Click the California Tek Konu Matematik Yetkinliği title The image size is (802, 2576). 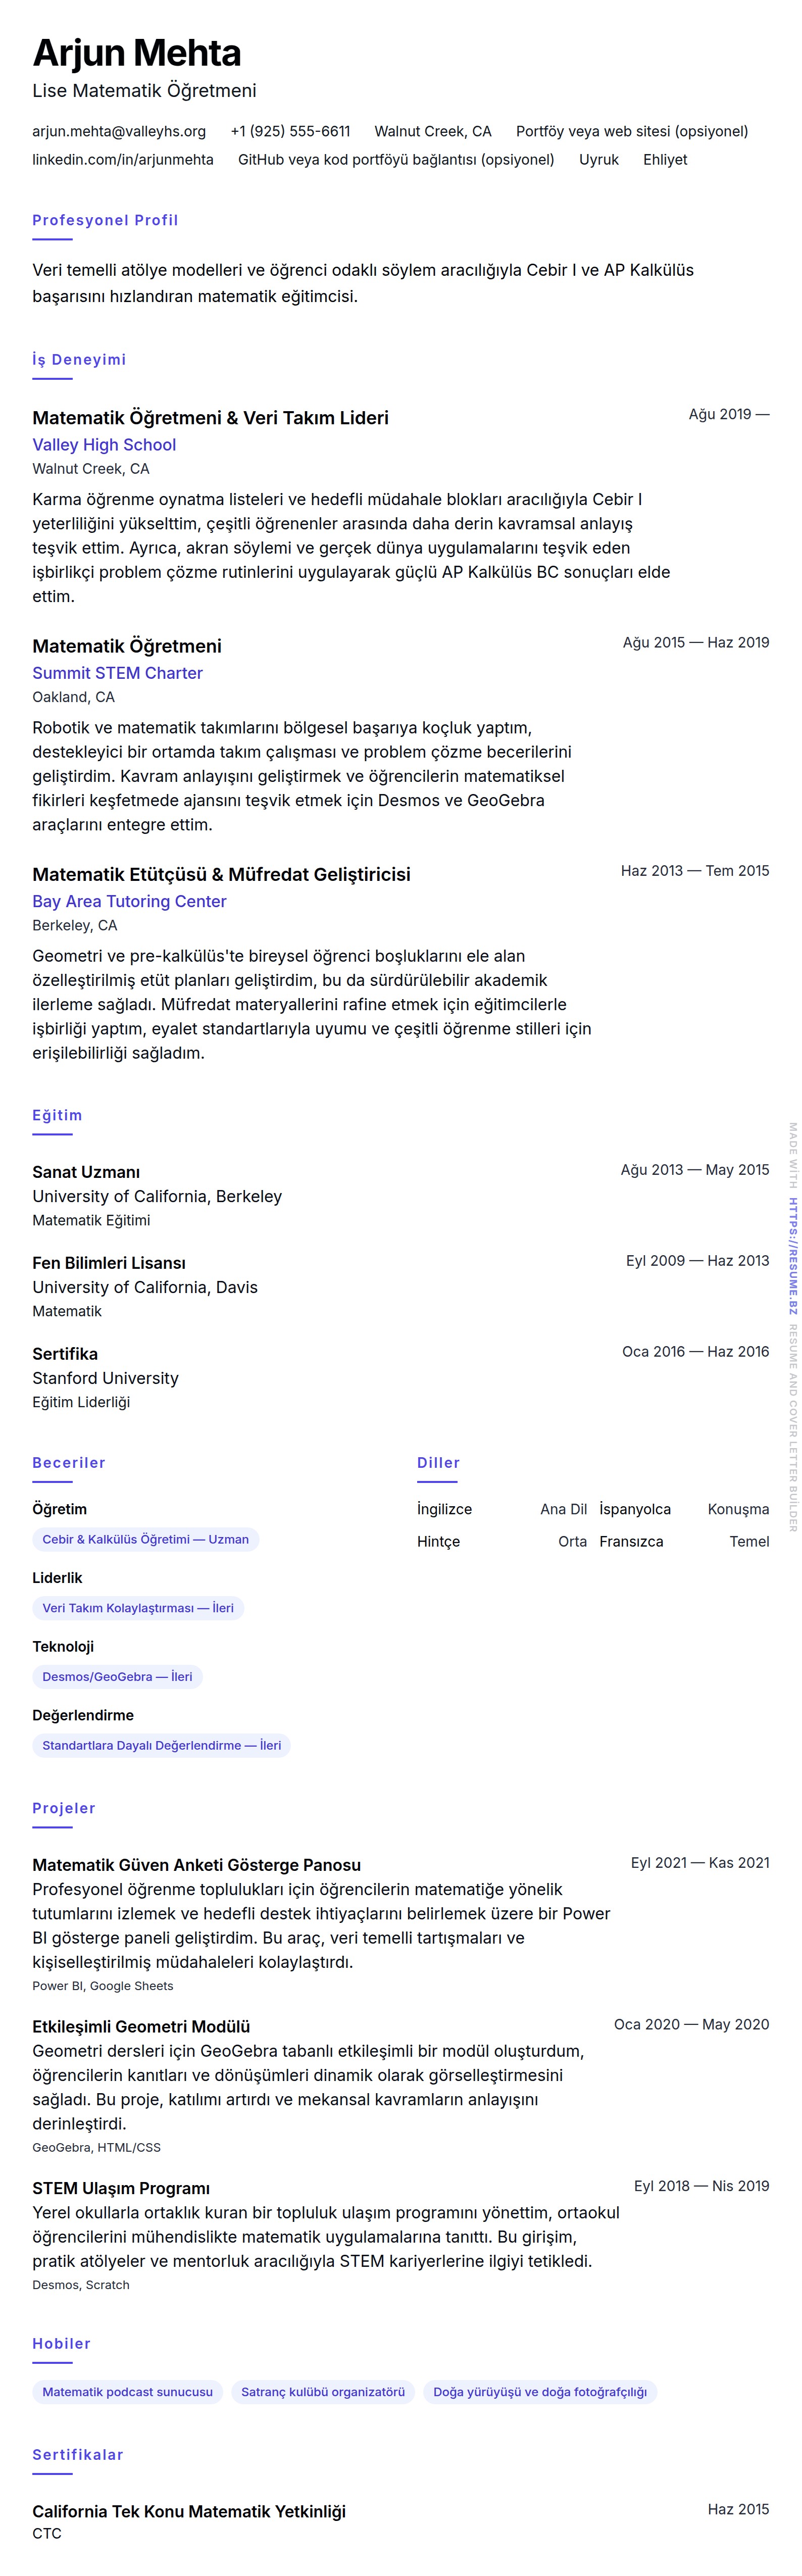coord(189,2511)
